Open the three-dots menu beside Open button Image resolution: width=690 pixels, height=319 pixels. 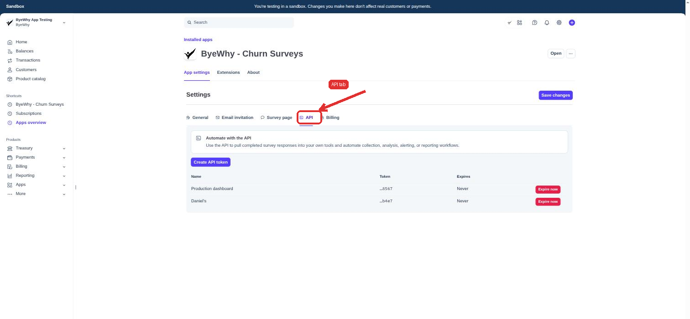pos(570,54)
